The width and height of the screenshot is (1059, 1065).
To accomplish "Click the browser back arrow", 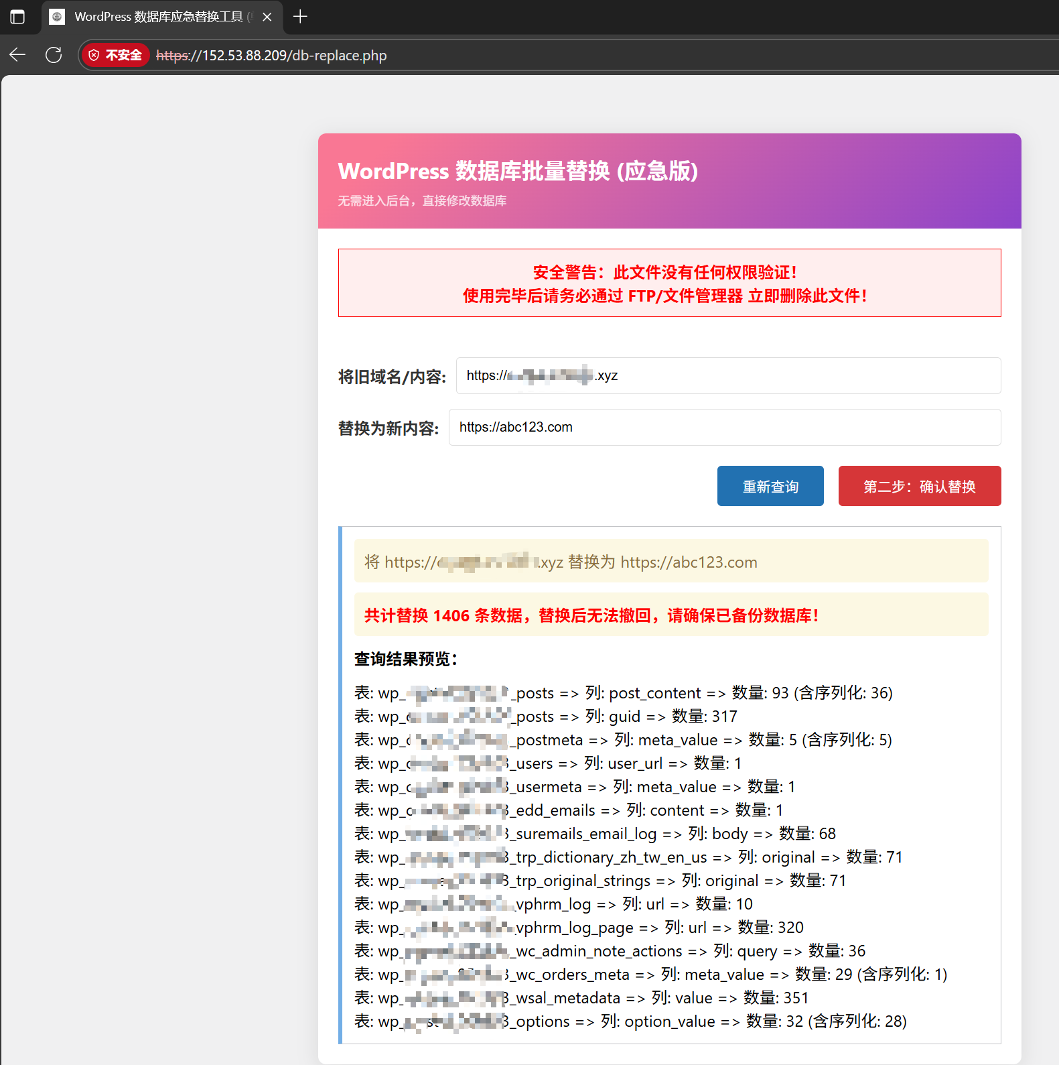I will (x=17, y=55).
